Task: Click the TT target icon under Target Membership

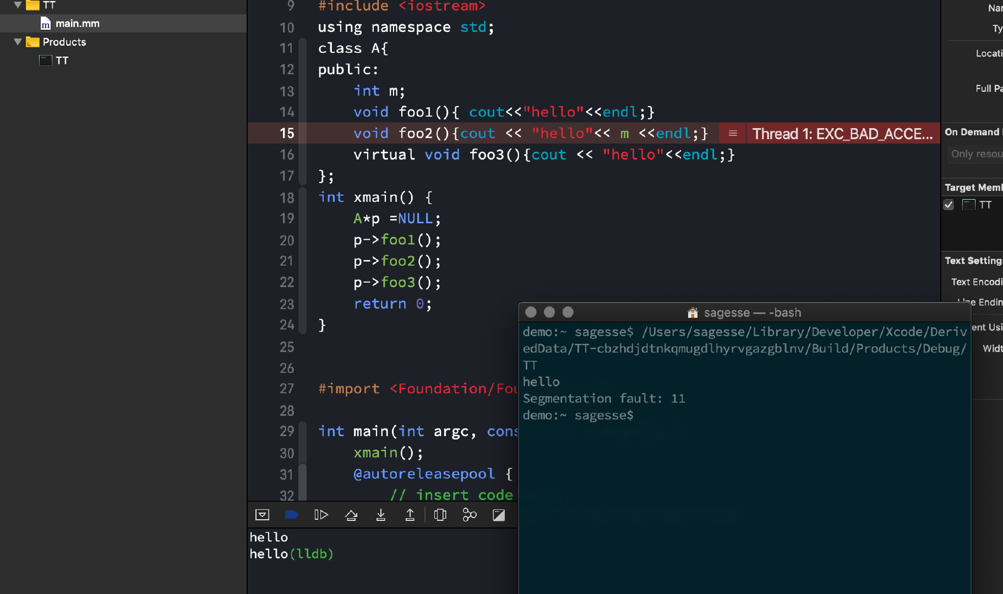Action: [968, 205]
